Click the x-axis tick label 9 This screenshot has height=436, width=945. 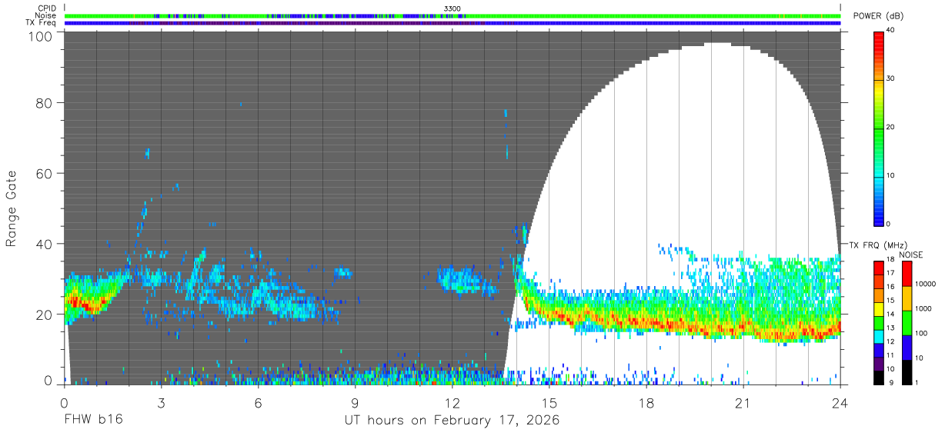(x=355, y=402)
